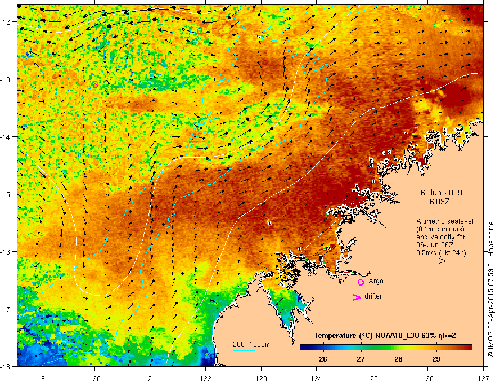Click latitude axis label -18
Screen dimensions: 495x383
(6, 366)
